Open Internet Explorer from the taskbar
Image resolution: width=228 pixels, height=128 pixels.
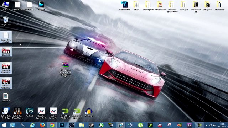(x=32, y=125)
